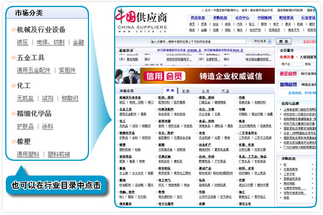Click the 液压 link in the enlarged panel

click(22, 43)
